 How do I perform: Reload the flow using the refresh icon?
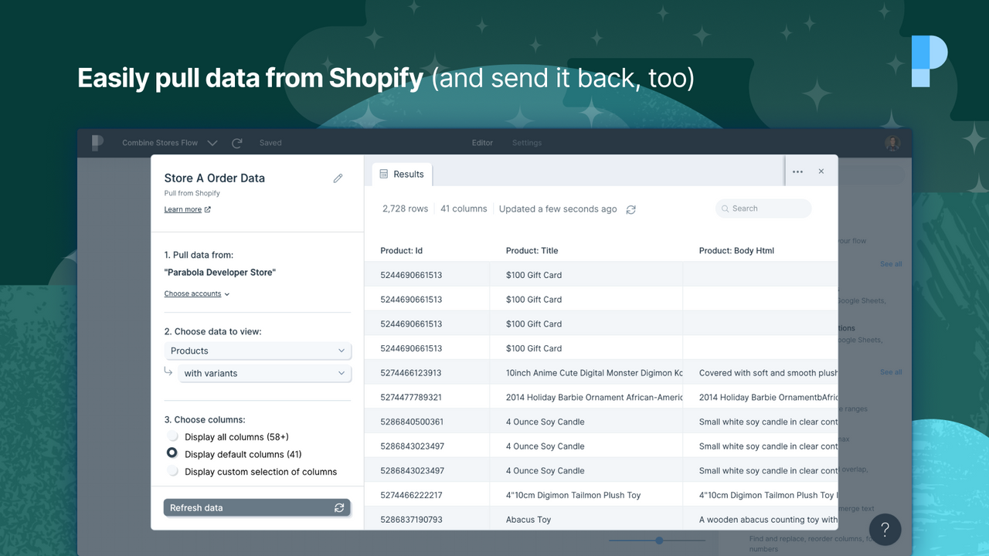click(x=236, y=142)
